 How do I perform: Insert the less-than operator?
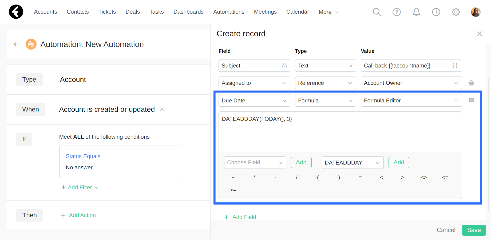[x=382, y=177]
